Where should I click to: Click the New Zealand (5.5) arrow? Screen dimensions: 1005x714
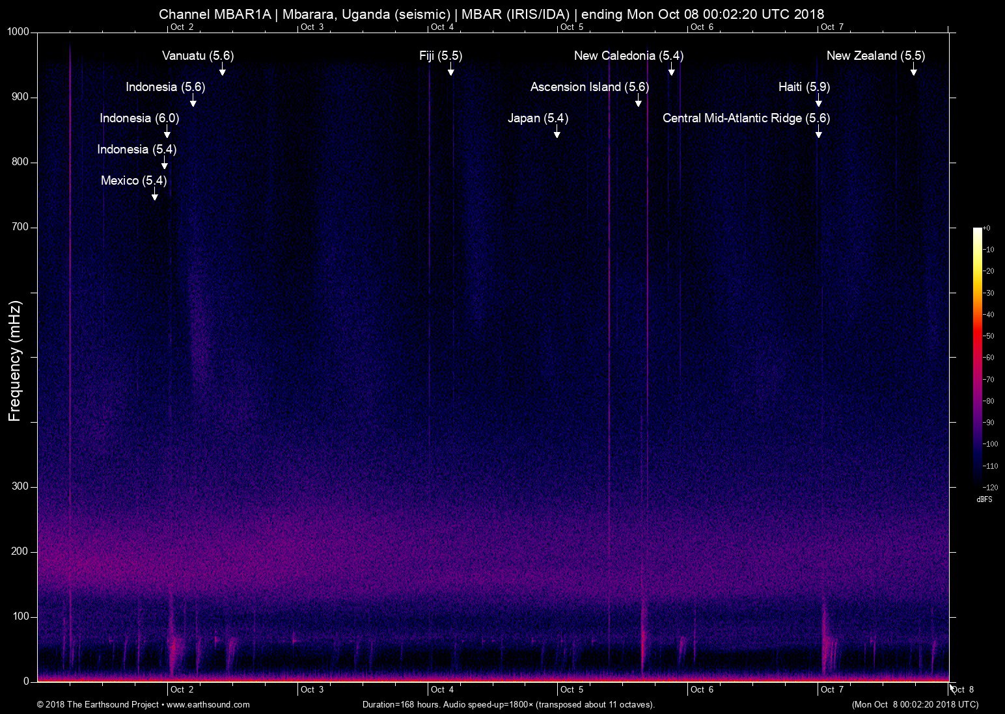point(913,69)
